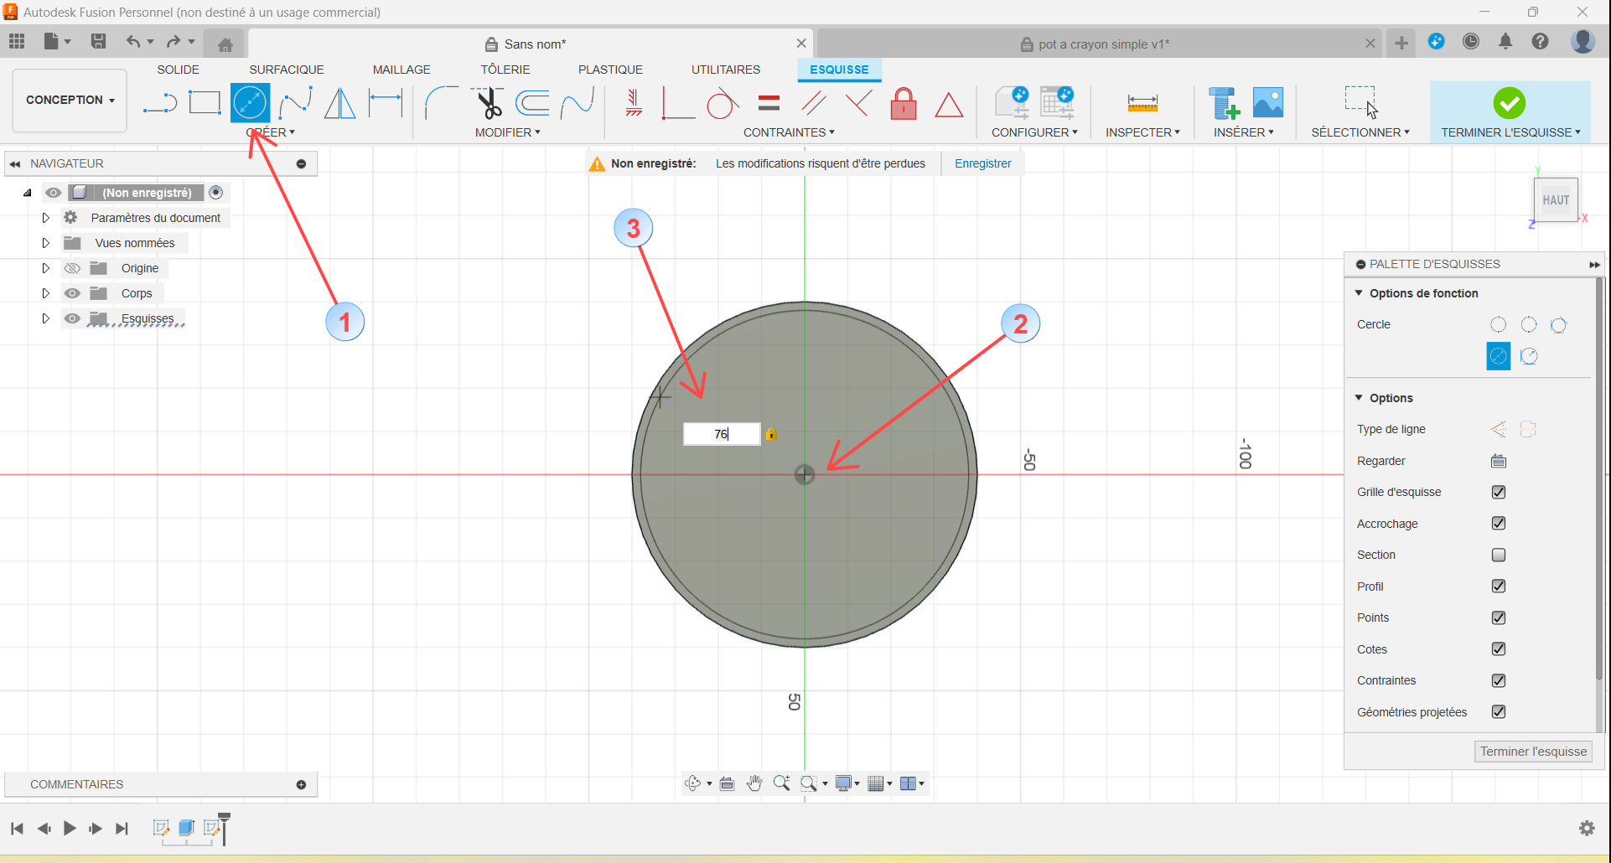The image size is (1611, 863).
Task: Expand Paramètres du document node
Action: point(45,218)
